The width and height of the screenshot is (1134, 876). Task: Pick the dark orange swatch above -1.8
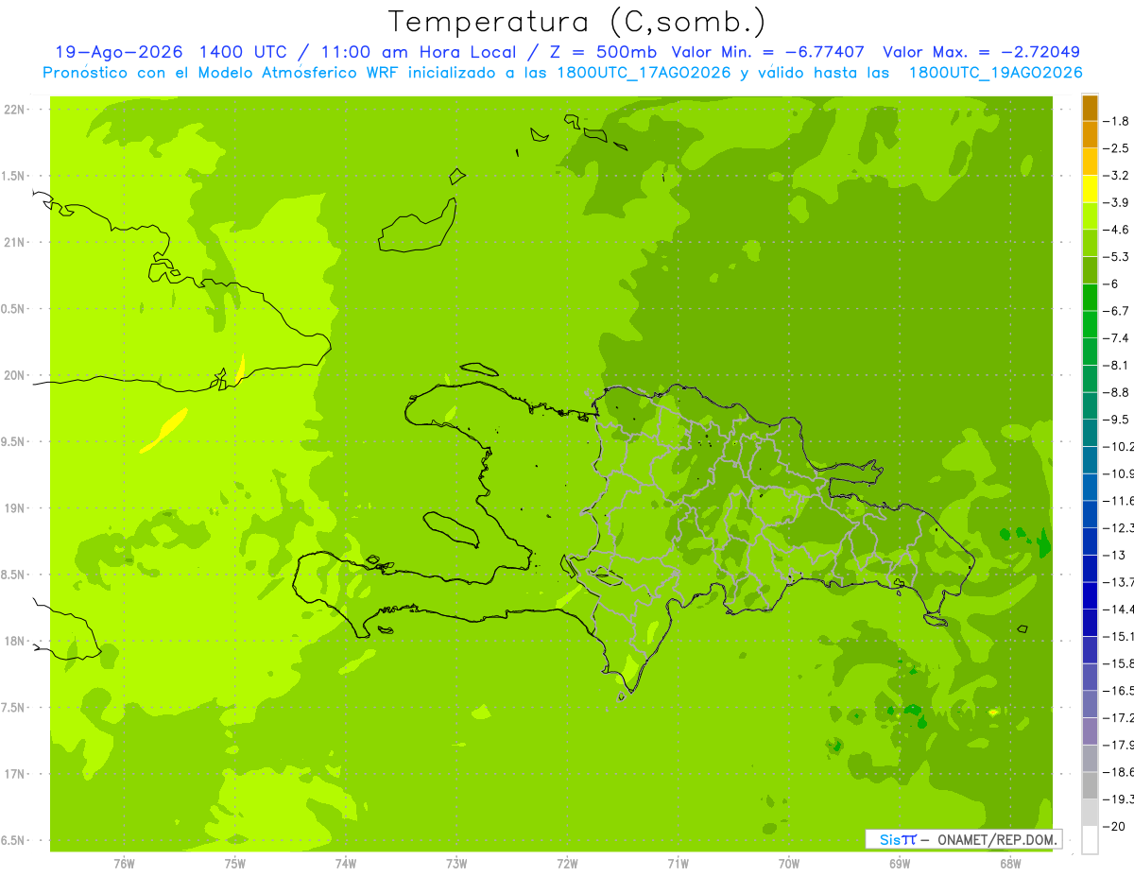[1090, 108]
